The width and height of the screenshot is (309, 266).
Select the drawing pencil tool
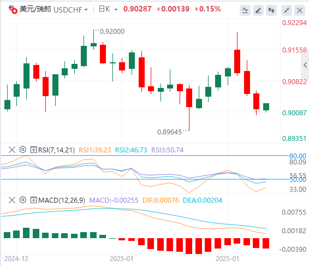pyautogui.click(x=258, y=10)
